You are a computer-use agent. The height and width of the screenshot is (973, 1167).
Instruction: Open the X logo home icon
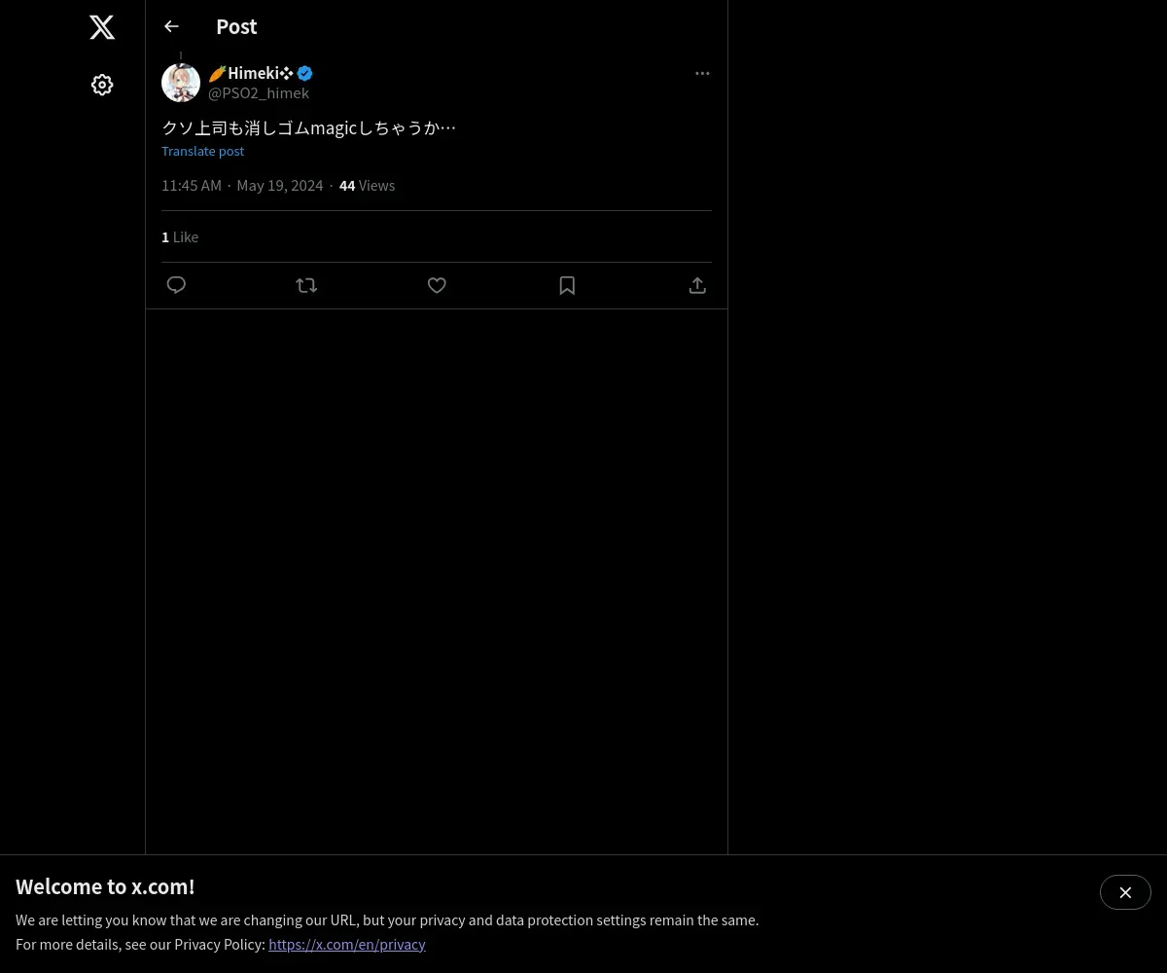pos(102,27)
